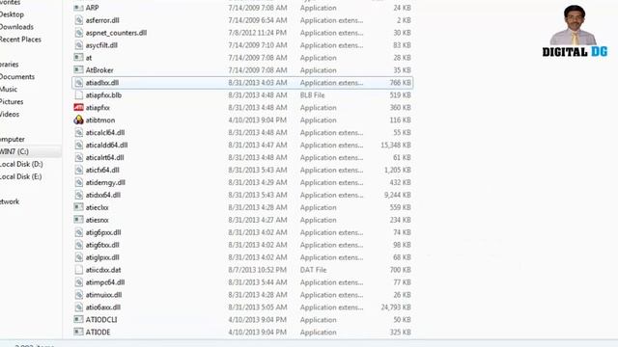Screen dimensions: 618x347
Task: Open Recent Places in the navigation pane
Action: pos(20,40)
